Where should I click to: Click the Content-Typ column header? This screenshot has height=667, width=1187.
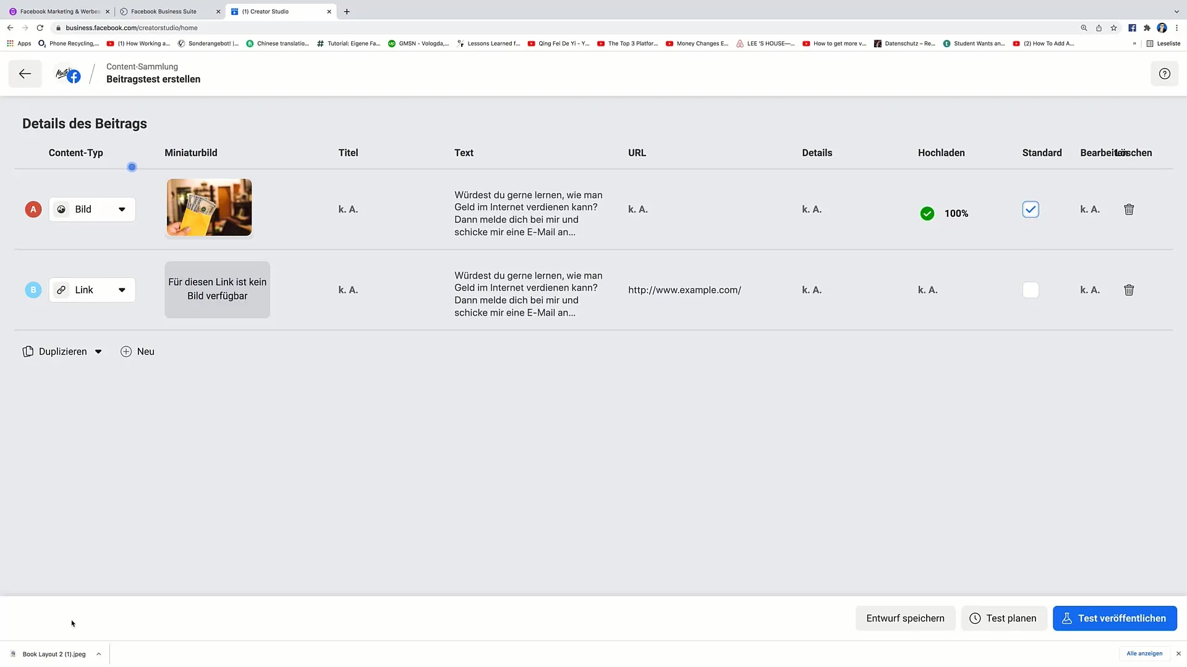(x=76, y=153)
